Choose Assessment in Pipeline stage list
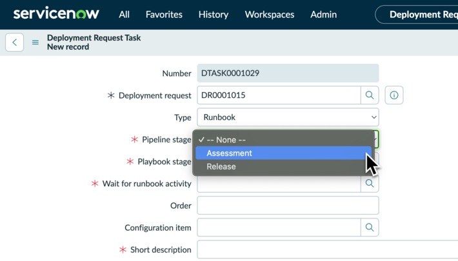The width and height of the screenshot is (458, 261). [283, 153]
